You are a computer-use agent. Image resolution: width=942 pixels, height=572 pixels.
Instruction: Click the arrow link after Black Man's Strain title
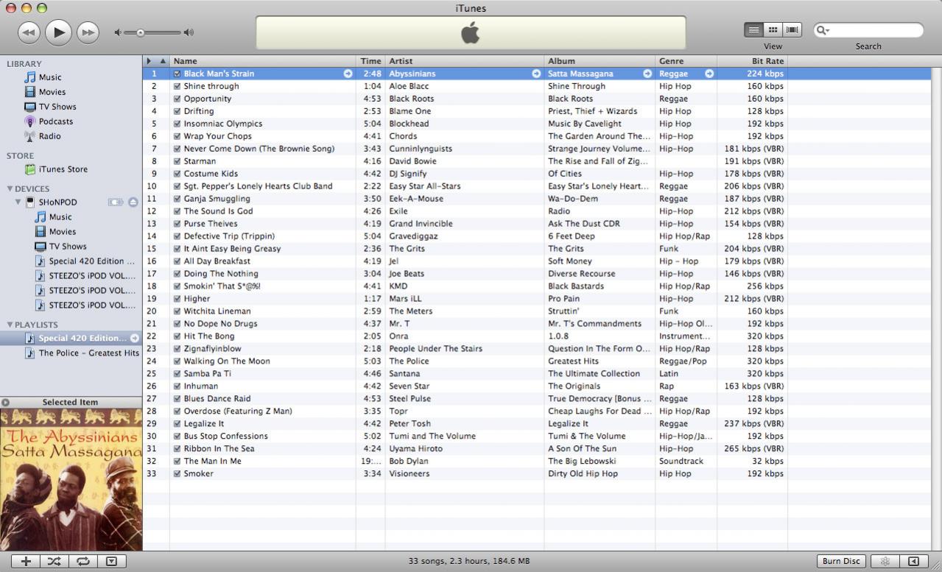click(348, 74)
